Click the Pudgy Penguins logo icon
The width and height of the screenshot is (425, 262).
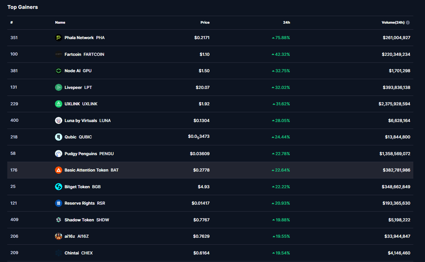click(58, 154)
